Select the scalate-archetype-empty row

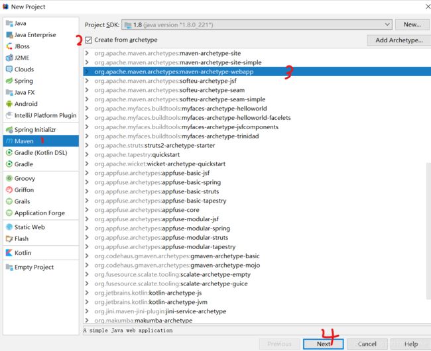point(257,274)
